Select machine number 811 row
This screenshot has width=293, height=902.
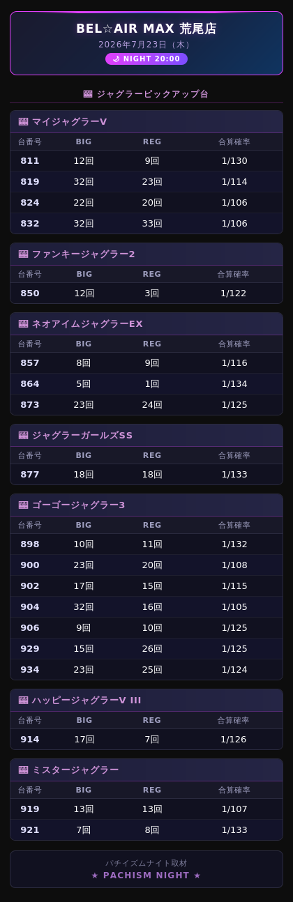146,160
